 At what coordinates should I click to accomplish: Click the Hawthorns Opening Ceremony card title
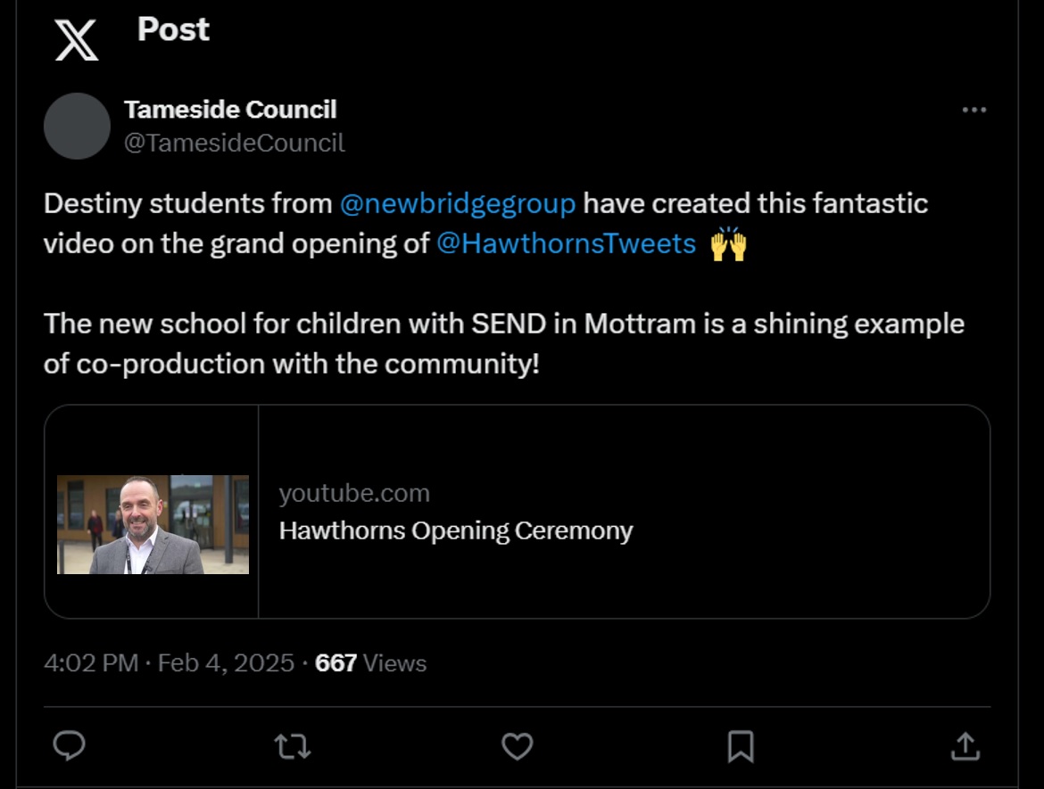coord(456,530)
